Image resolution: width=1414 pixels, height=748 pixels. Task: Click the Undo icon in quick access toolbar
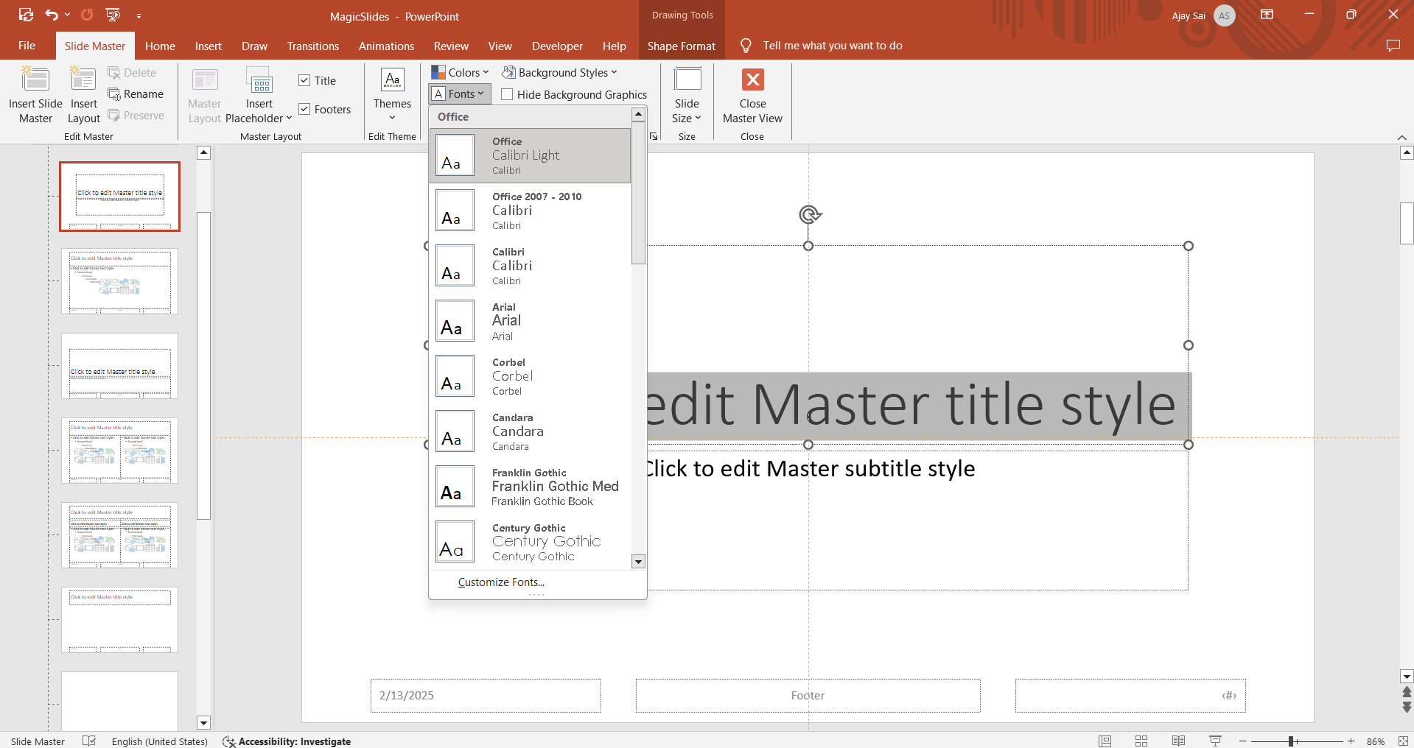51,15
